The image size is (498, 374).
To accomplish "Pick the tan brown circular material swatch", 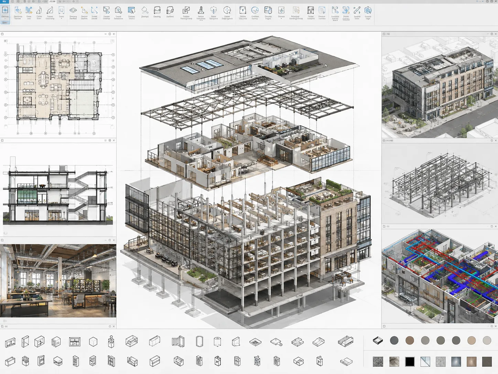I will click(x=410, y=341).
